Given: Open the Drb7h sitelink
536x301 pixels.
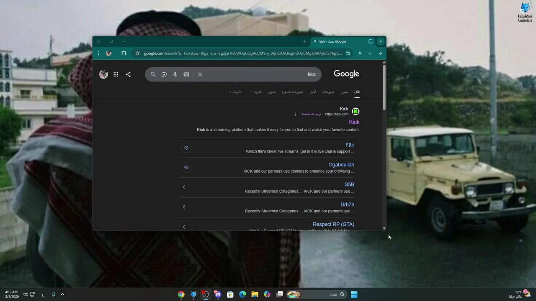Looking at the screenshot, I should (347, 204).
